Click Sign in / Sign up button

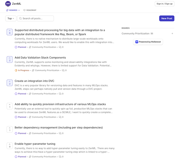point(164,4)
